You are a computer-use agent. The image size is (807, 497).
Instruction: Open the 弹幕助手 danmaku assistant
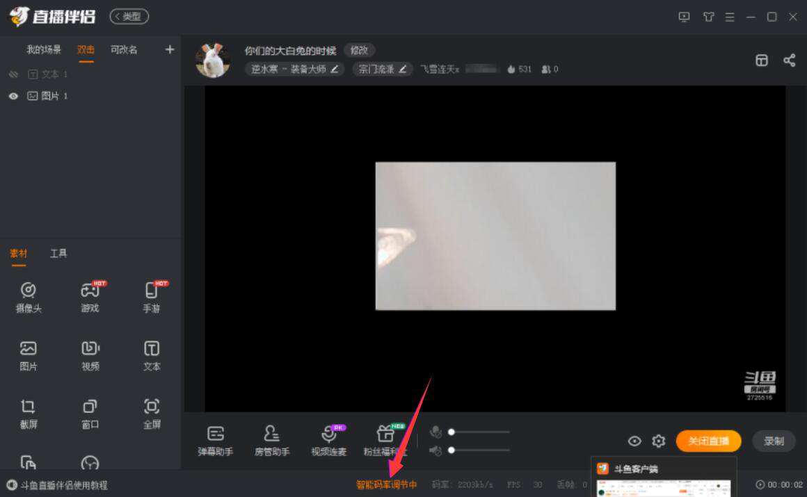[215, 441]
